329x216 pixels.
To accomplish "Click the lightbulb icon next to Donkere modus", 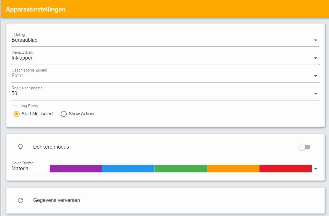I will pyautogui.click(x=20, y=147).
